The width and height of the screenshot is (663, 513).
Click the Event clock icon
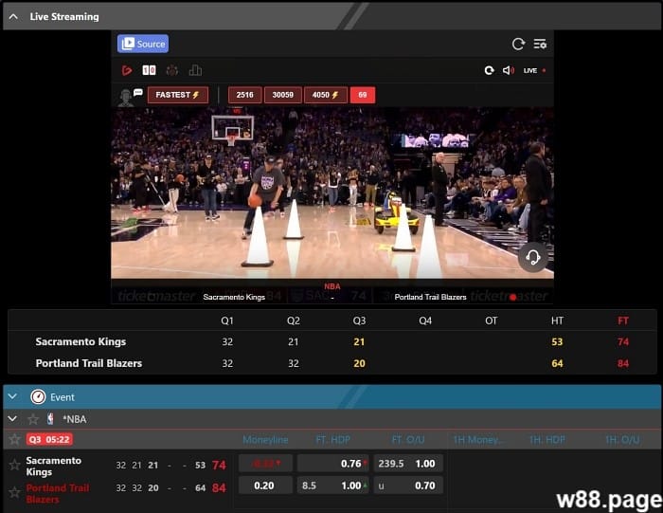coord(38,397)
